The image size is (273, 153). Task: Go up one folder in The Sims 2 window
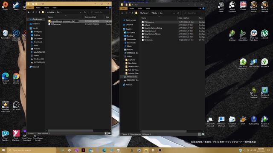(x=133, y=13)
